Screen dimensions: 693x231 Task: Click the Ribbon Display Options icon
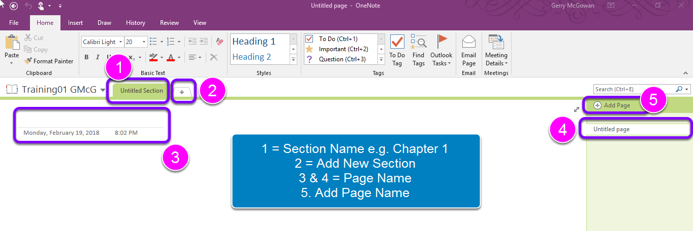point(611,6)
